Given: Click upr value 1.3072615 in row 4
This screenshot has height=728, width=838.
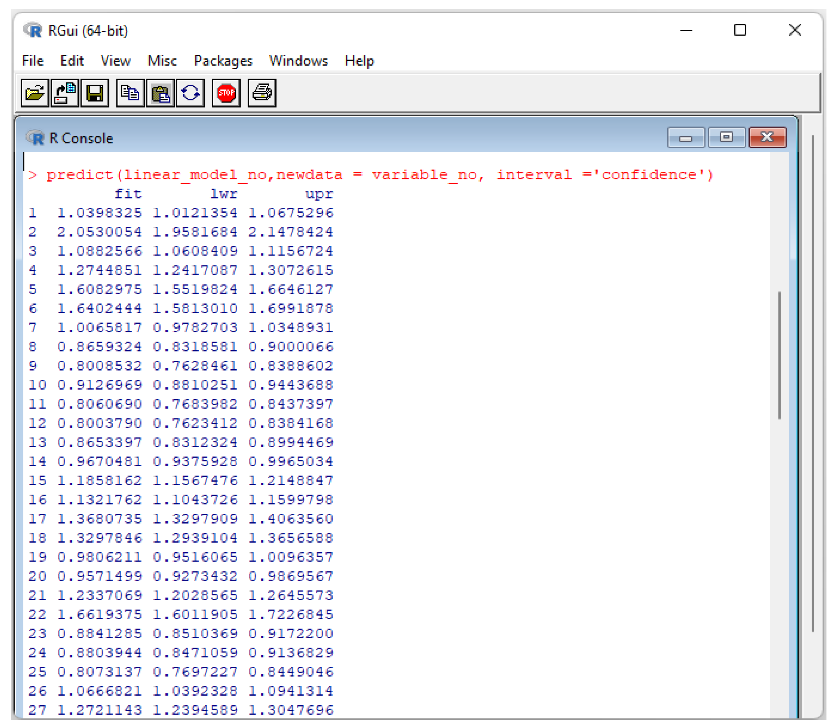Looking at the screenshot, I should [x=291, y=271].
